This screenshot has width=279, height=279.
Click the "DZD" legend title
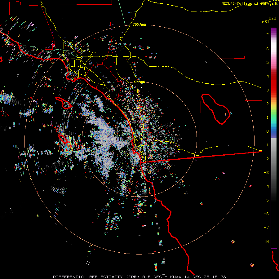[272, 19]
